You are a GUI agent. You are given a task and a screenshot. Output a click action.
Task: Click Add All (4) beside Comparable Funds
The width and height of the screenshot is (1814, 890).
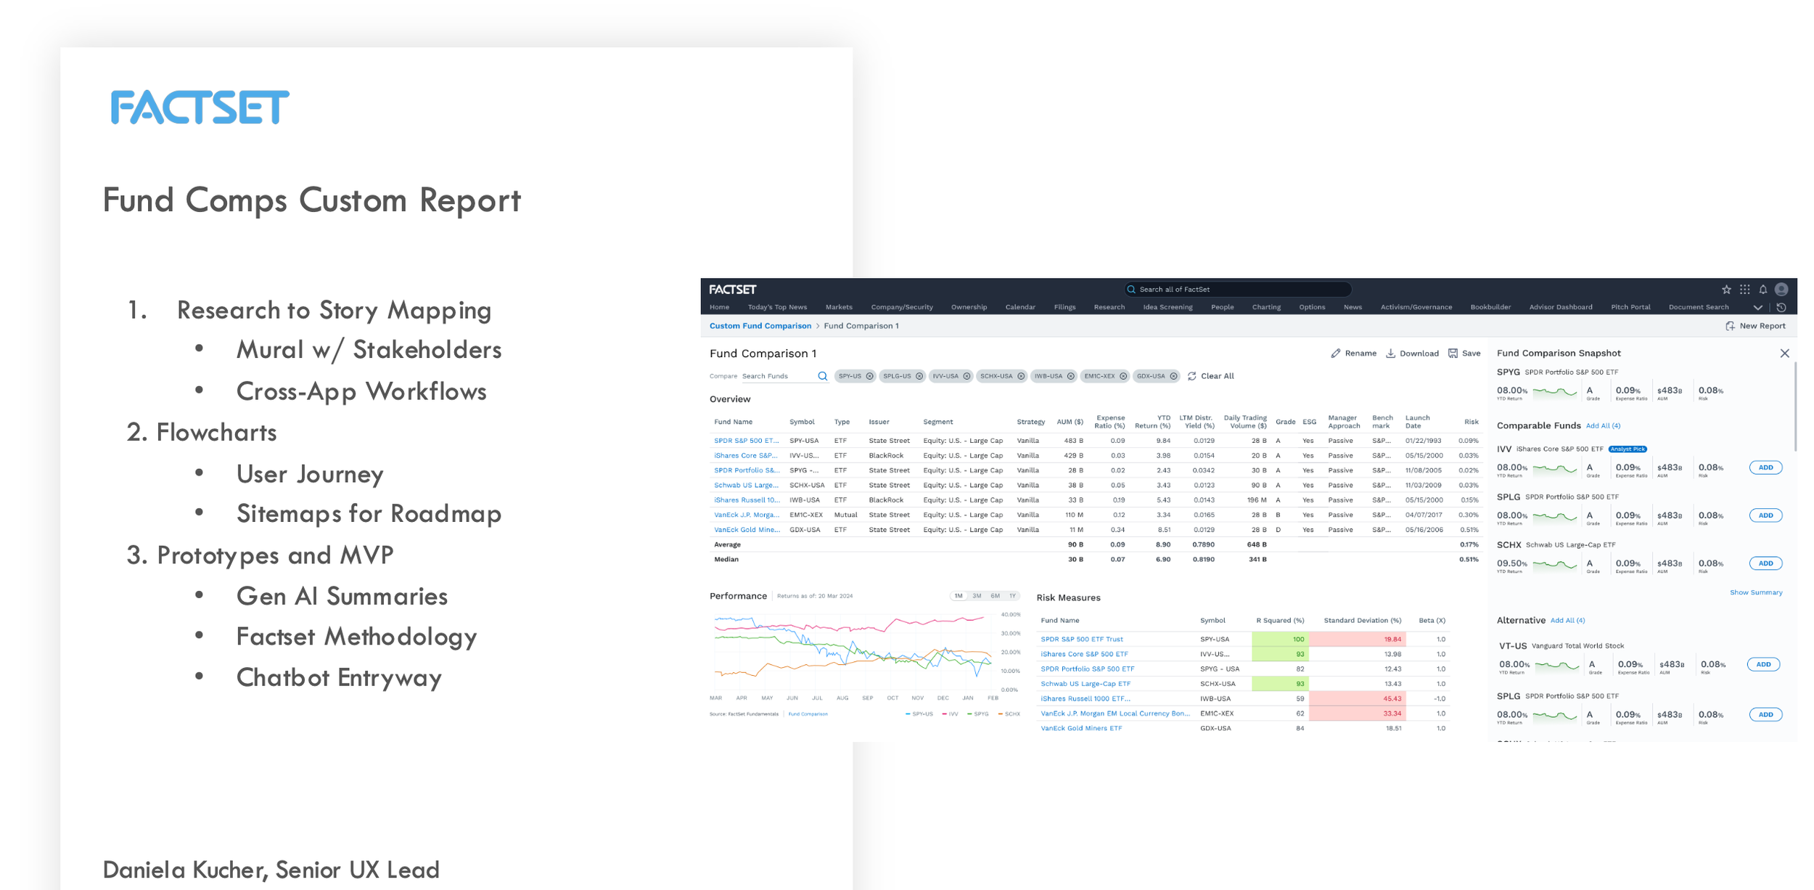[1603, 426]
